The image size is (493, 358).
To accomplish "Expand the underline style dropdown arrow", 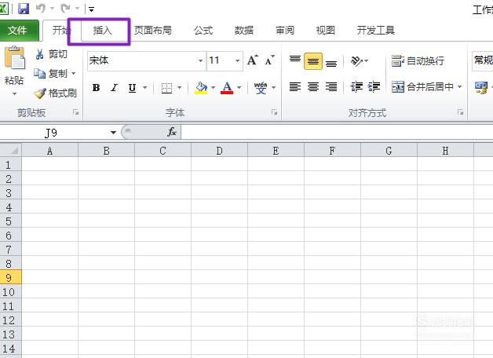I will [145, 87].
